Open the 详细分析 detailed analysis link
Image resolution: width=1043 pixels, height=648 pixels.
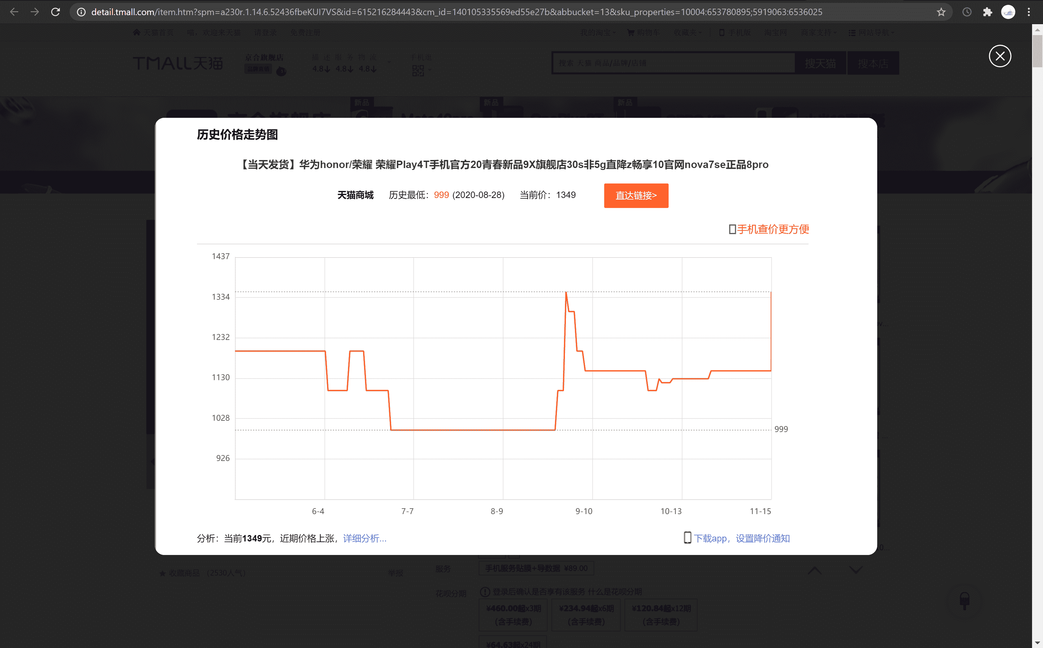[365, 538]
